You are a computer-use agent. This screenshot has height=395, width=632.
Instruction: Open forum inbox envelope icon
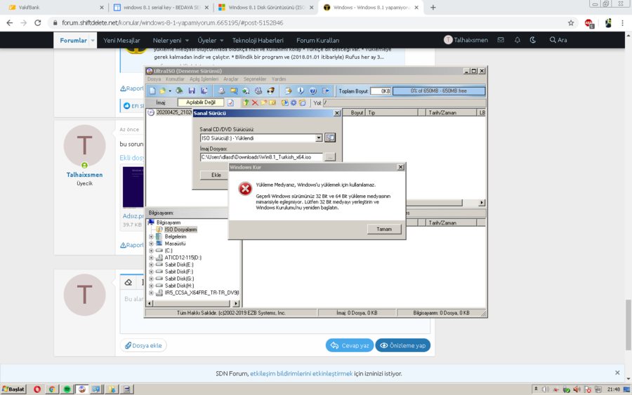point(501,40)
